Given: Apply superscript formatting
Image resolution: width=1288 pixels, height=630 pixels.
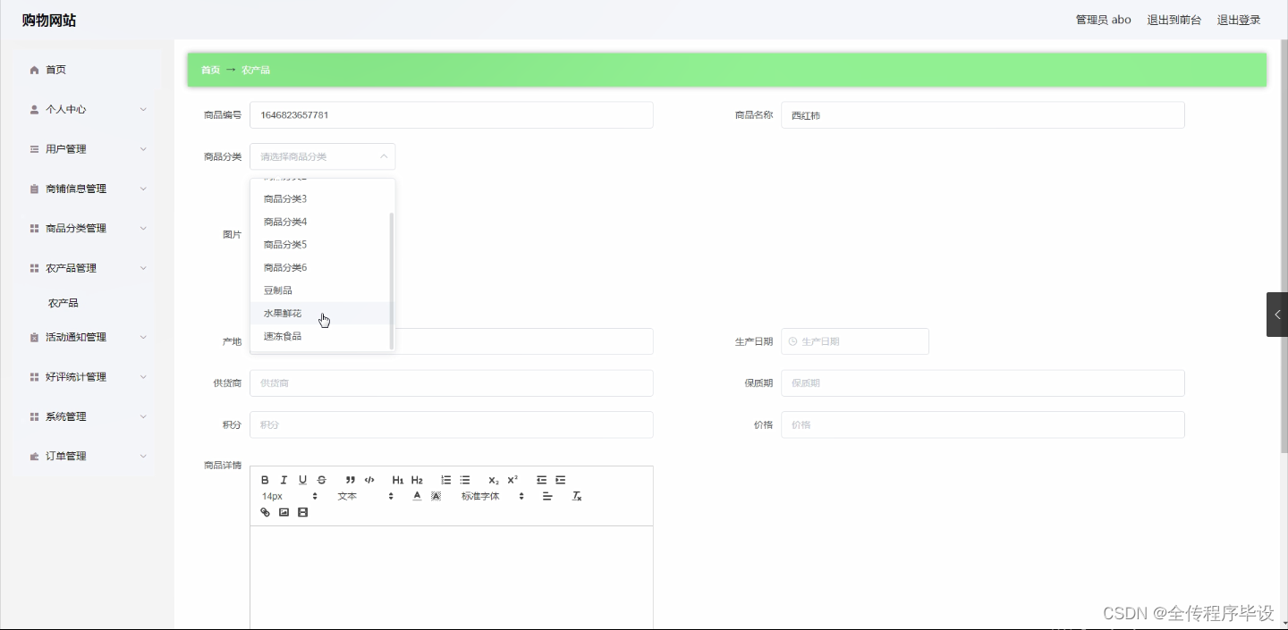Looking at the screenshot, I should pyautogui.click(x=512, y=480).
